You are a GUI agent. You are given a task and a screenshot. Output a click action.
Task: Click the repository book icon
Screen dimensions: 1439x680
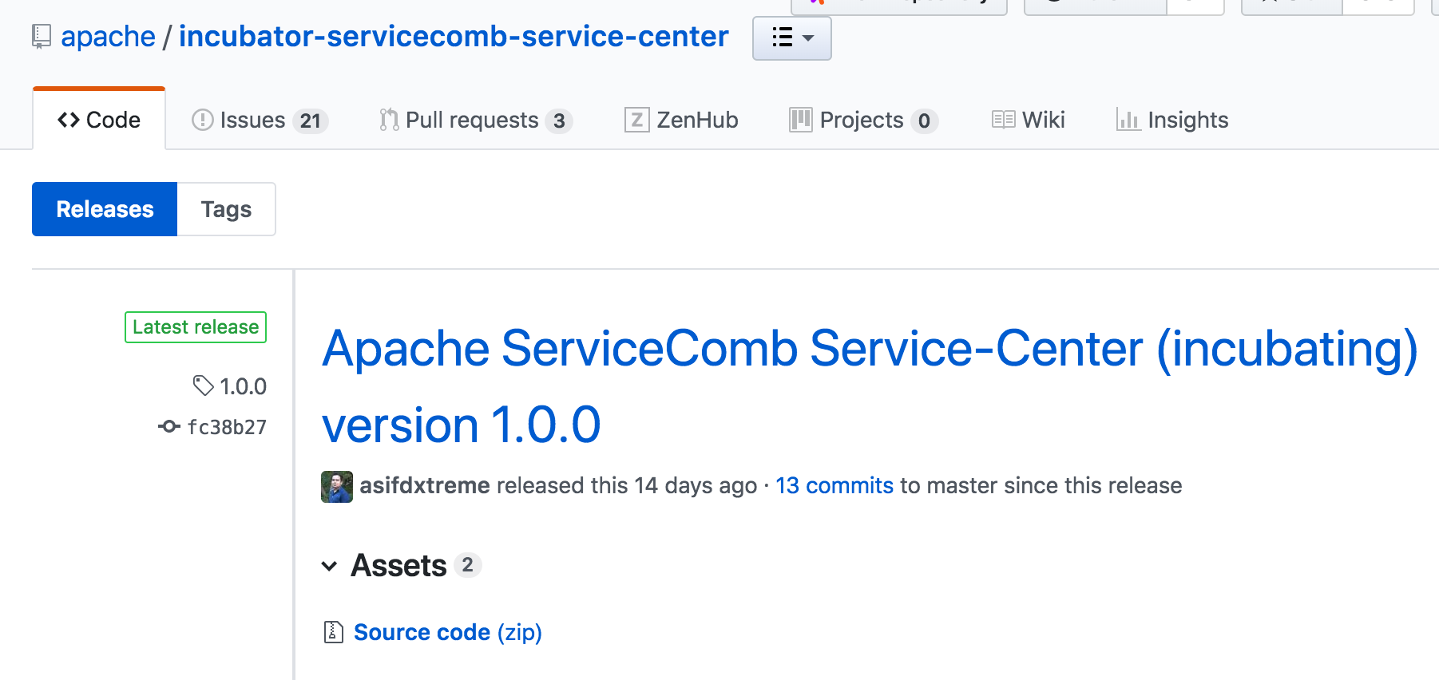point(42,37)
